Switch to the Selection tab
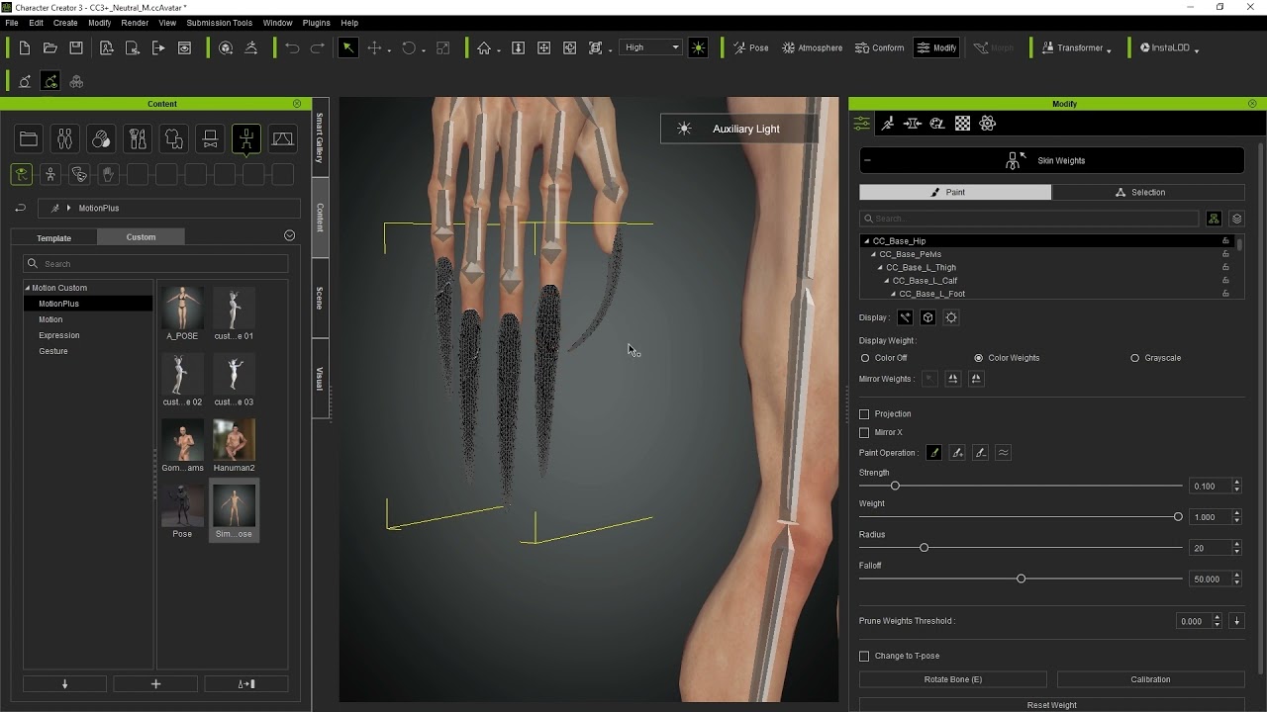 1148,192
